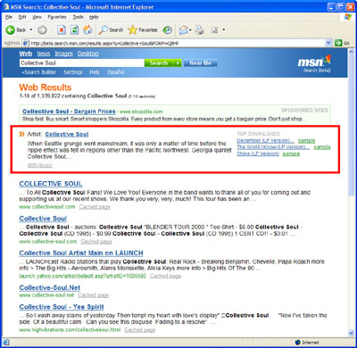
Task: Switch to the Images search tab
Action: coord(63,54)
